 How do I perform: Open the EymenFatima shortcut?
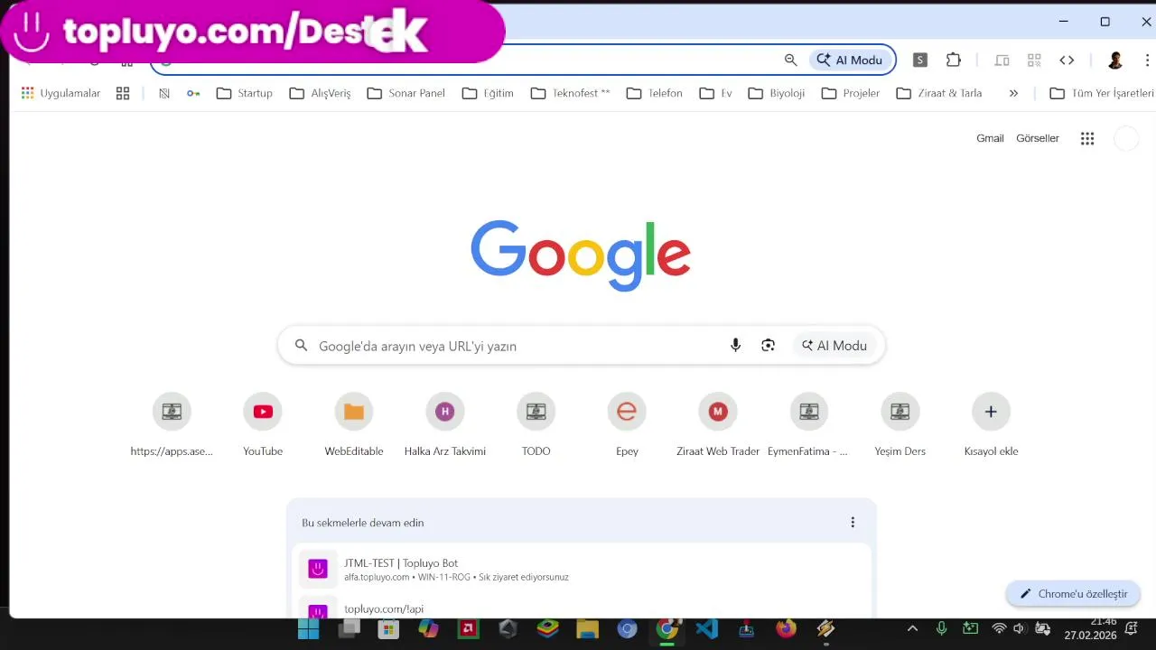pyautogui.click(x=808, y=425)
